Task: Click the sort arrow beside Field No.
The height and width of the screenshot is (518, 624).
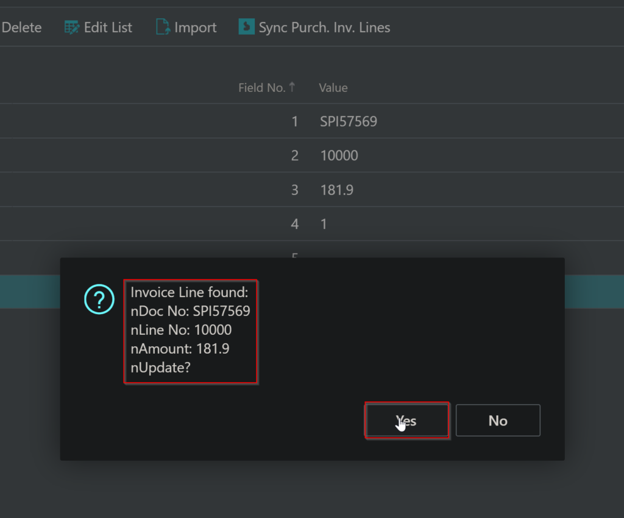Action: [x=292, y=87]
